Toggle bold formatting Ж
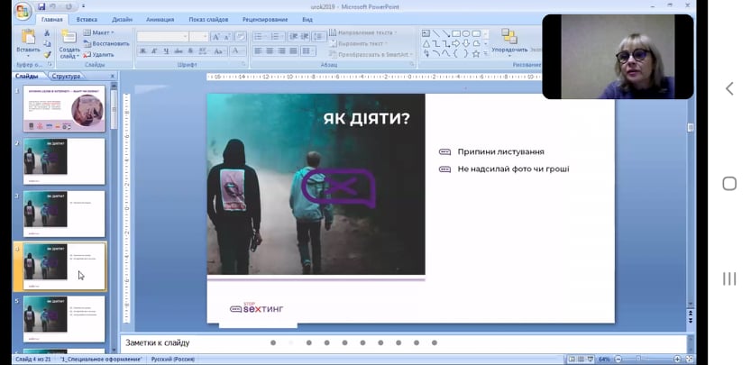 point(142,50)
